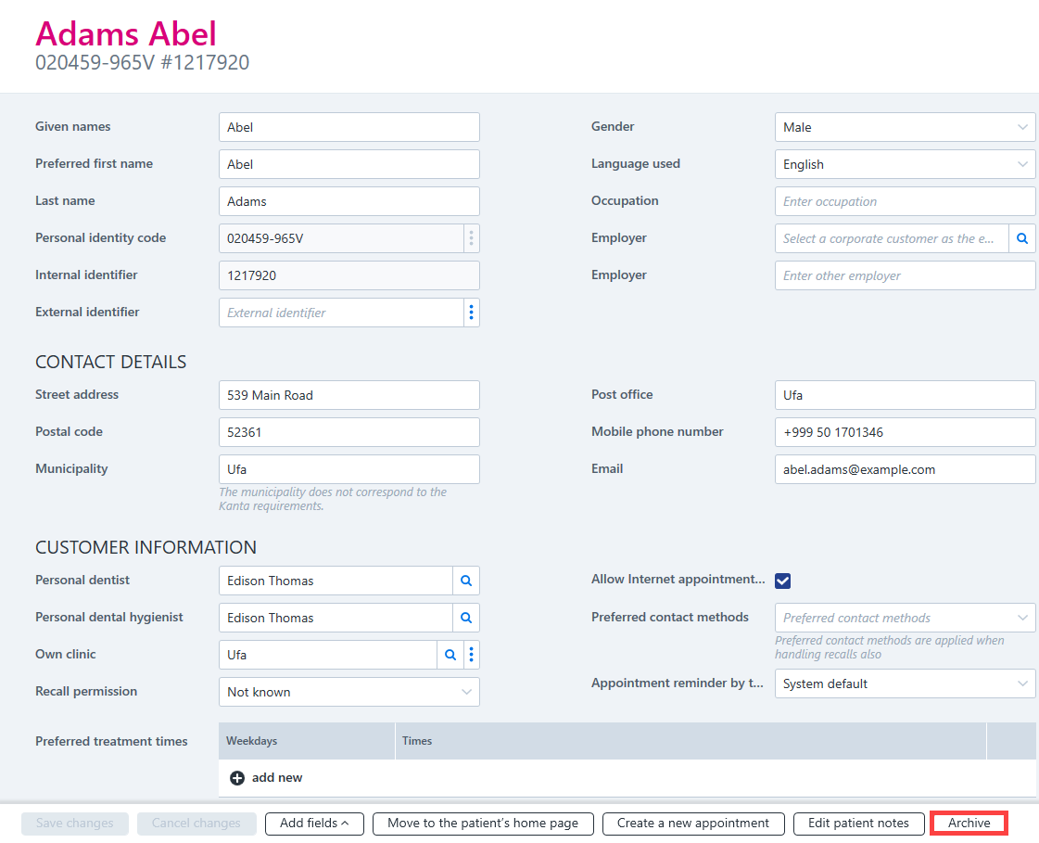This screenshot has width=1039, height=843.
Task: Click into the Occupation input field
Action: (905, 201)
